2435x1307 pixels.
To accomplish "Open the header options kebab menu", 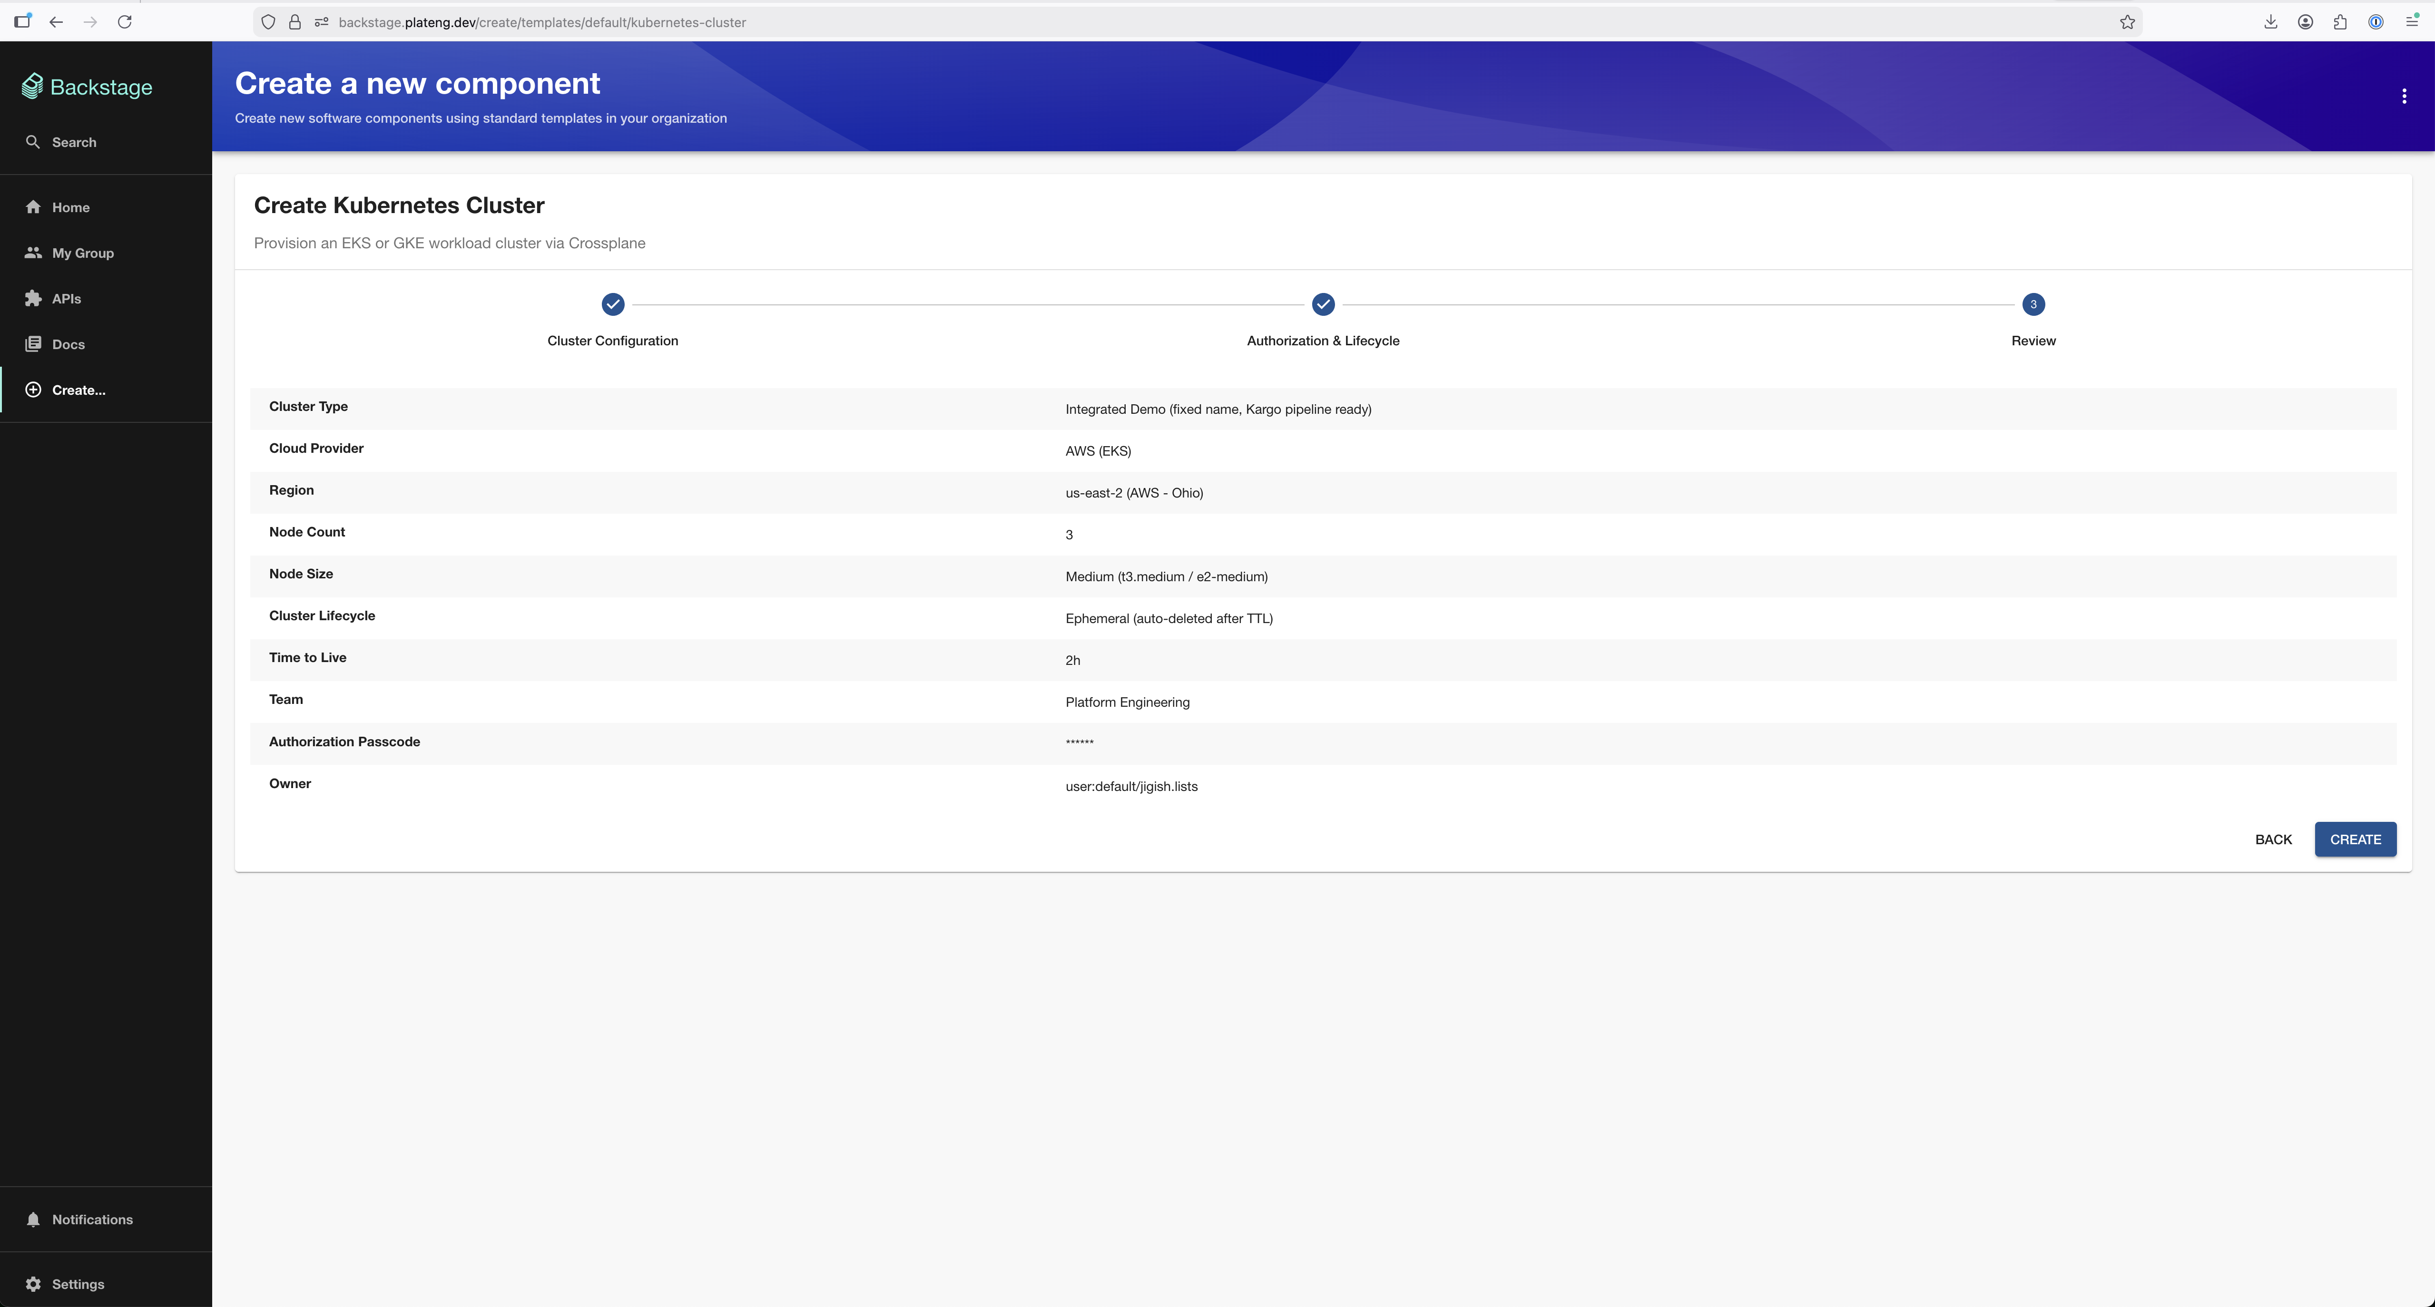I will (2404, 96).
